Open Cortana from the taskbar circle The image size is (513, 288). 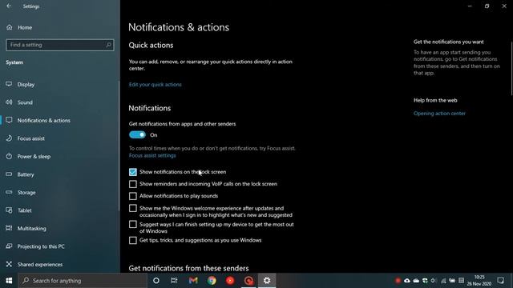pos(156,281)
